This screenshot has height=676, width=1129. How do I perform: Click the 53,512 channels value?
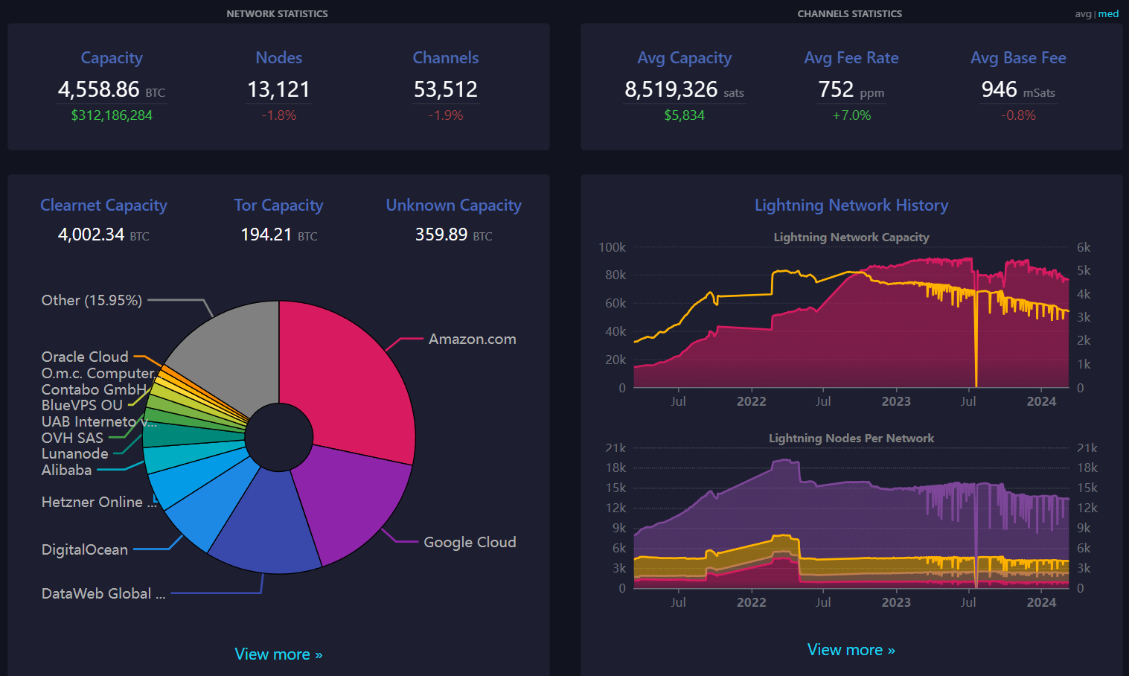(446, 89)
